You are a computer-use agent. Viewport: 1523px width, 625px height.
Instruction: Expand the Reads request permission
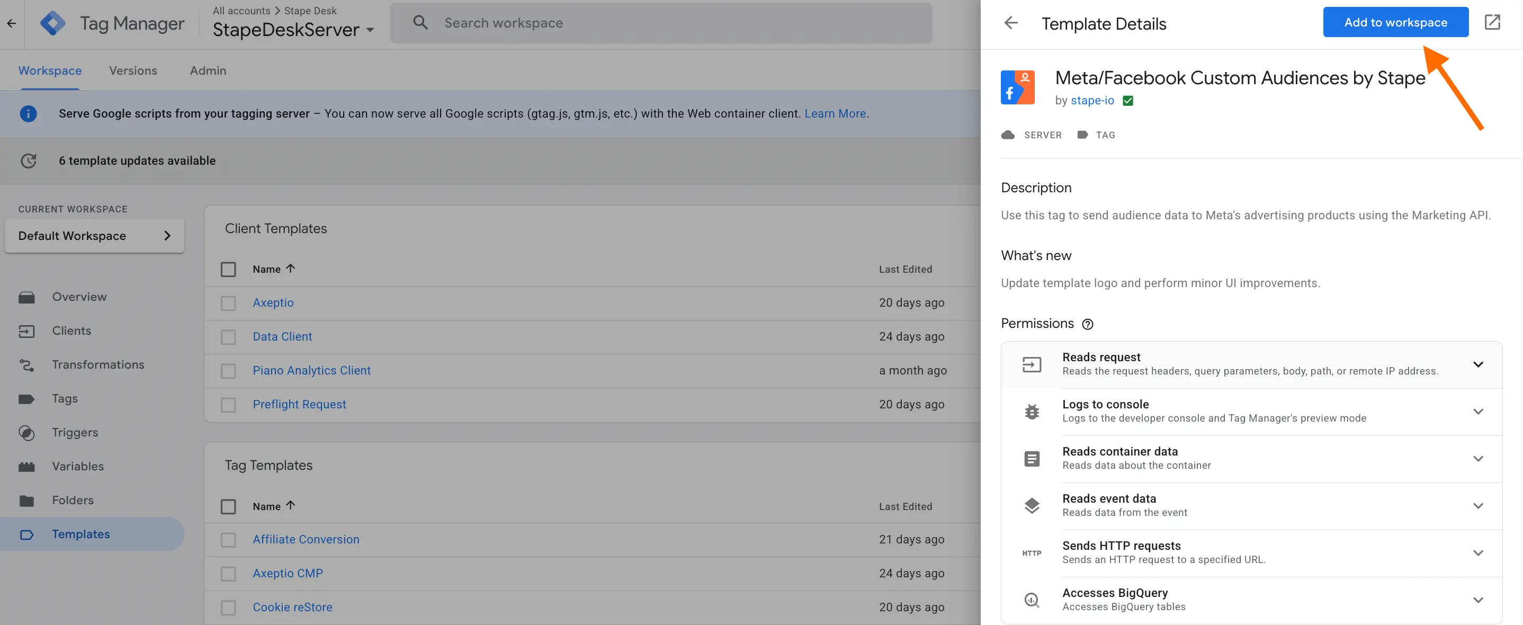(1479, 364)
